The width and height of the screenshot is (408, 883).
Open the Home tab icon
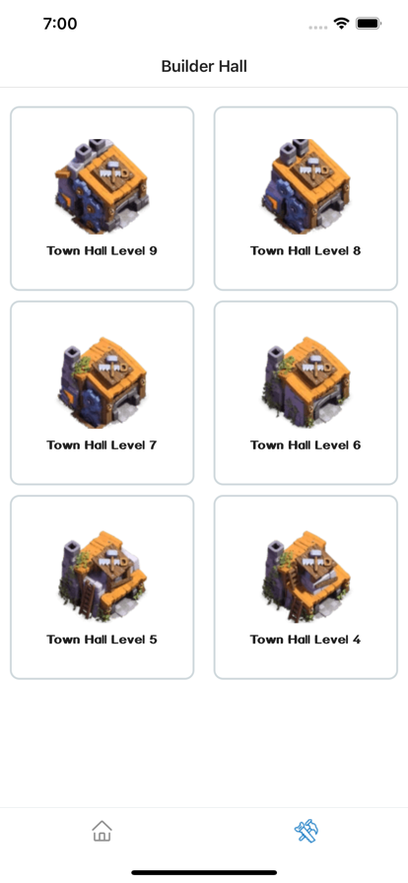point(102,831)
